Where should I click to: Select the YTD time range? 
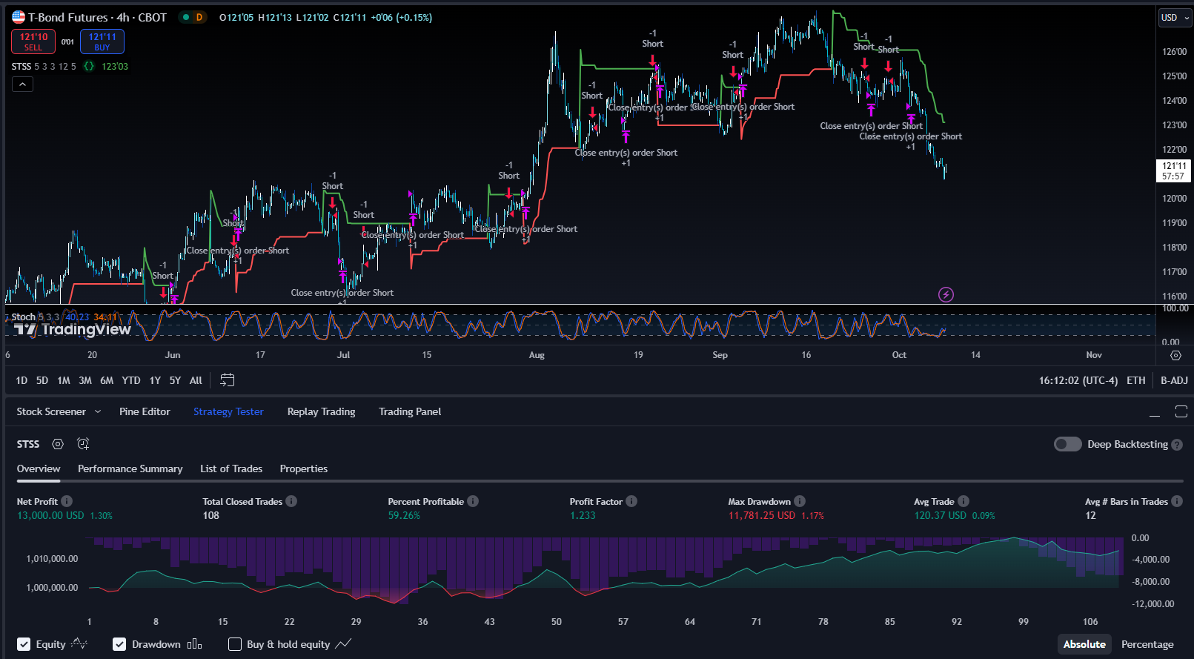click(x=131, y=380)
